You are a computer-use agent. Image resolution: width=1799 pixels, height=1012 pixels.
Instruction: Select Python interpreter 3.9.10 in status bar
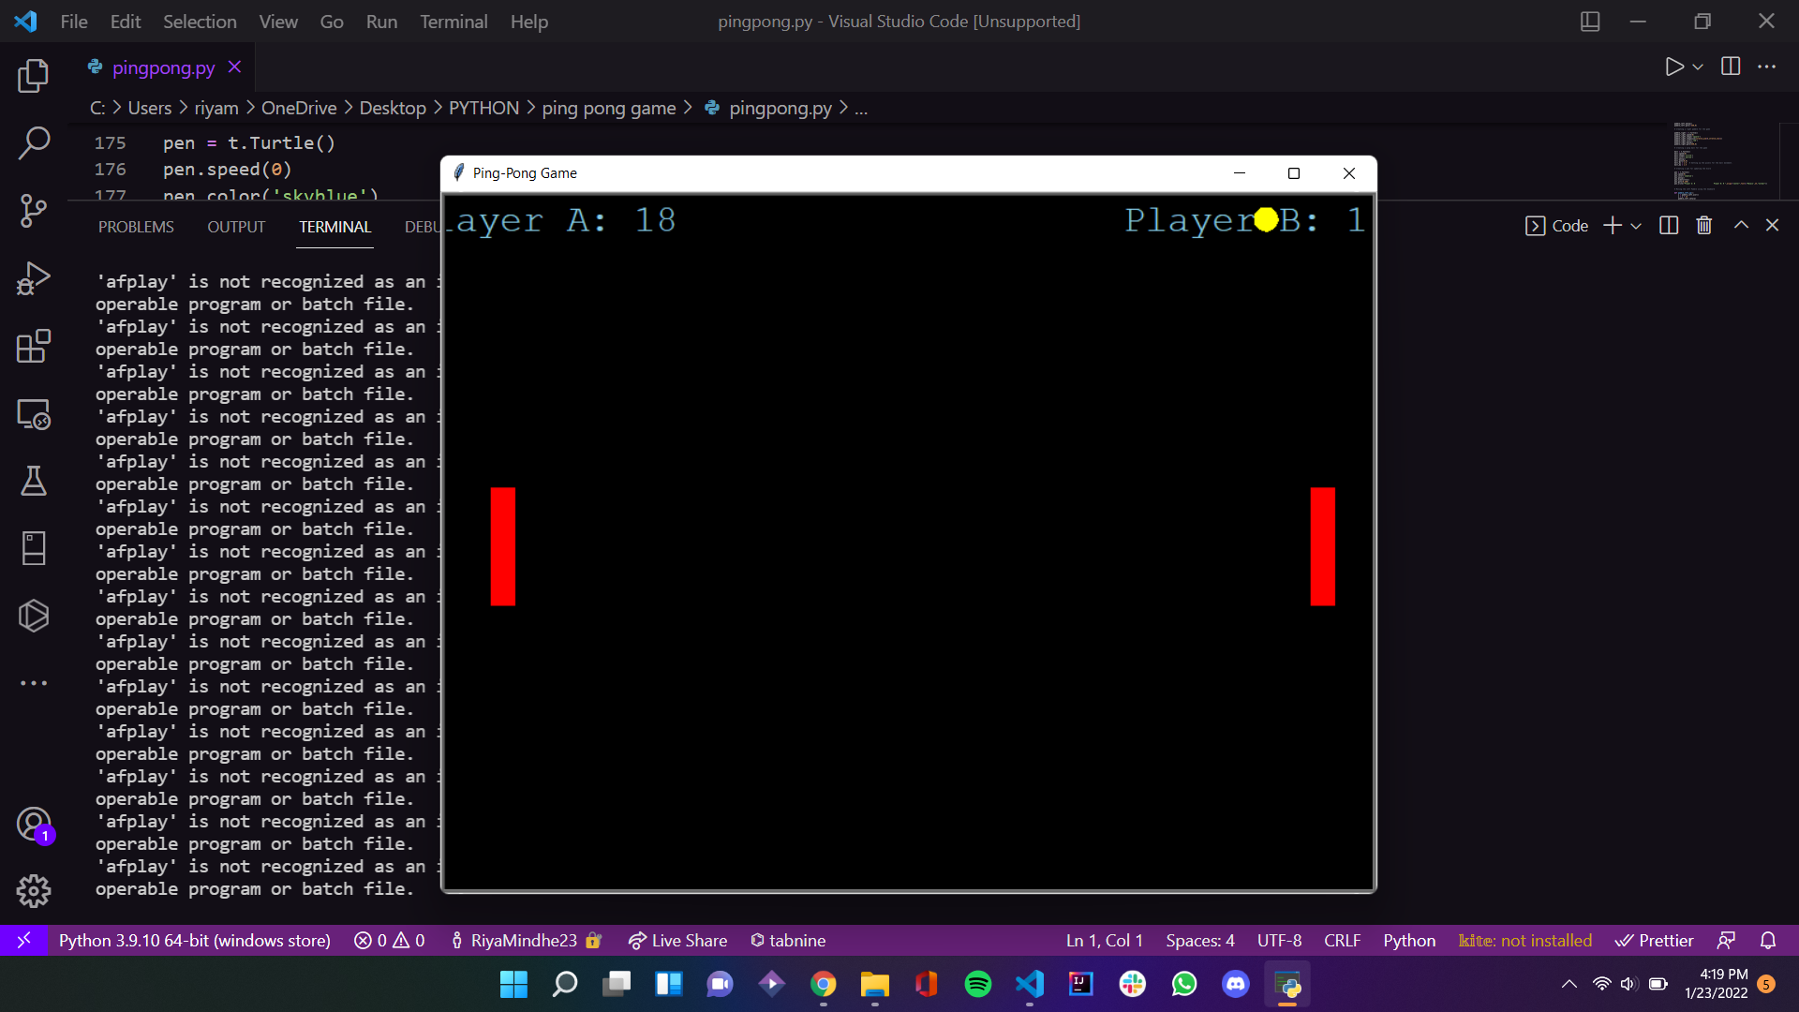pos(194,940)
